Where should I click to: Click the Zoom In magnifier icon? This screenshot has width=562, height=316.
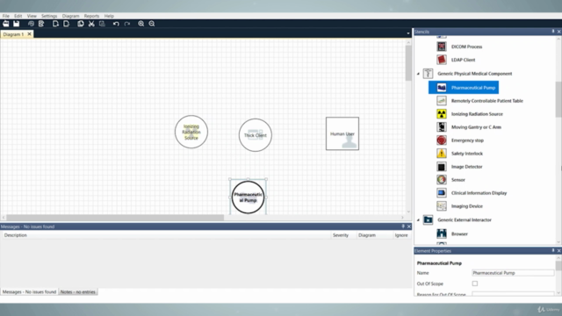(140, 24)
